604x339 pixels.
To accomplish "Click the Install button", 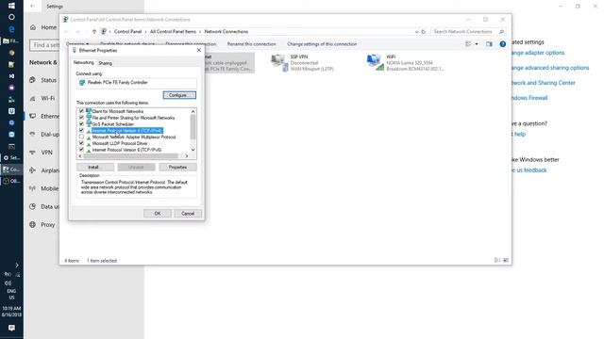I will coord(94,168).
